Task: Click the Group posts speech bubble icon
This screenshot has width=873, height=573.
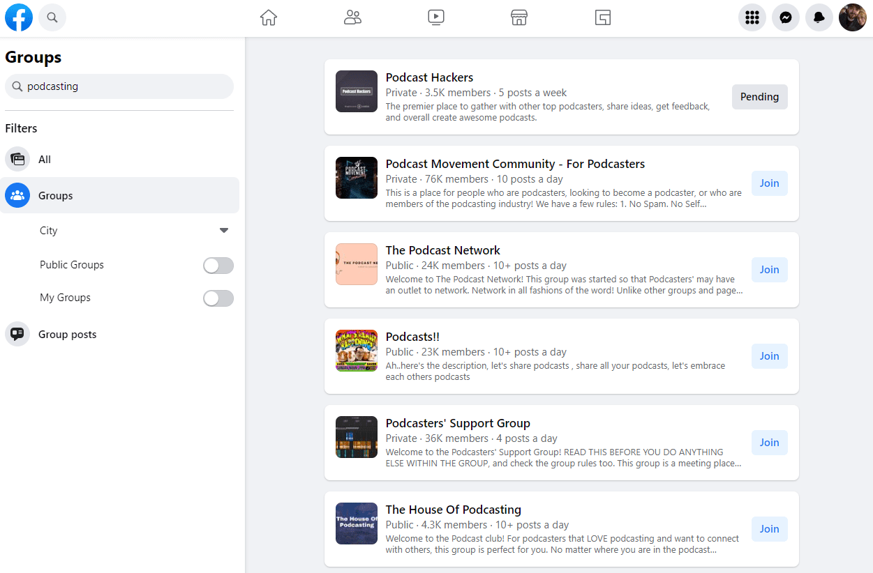Action: coord(17,334)
